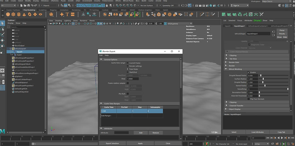Click the Extrude shelf icon

(148, 14)
